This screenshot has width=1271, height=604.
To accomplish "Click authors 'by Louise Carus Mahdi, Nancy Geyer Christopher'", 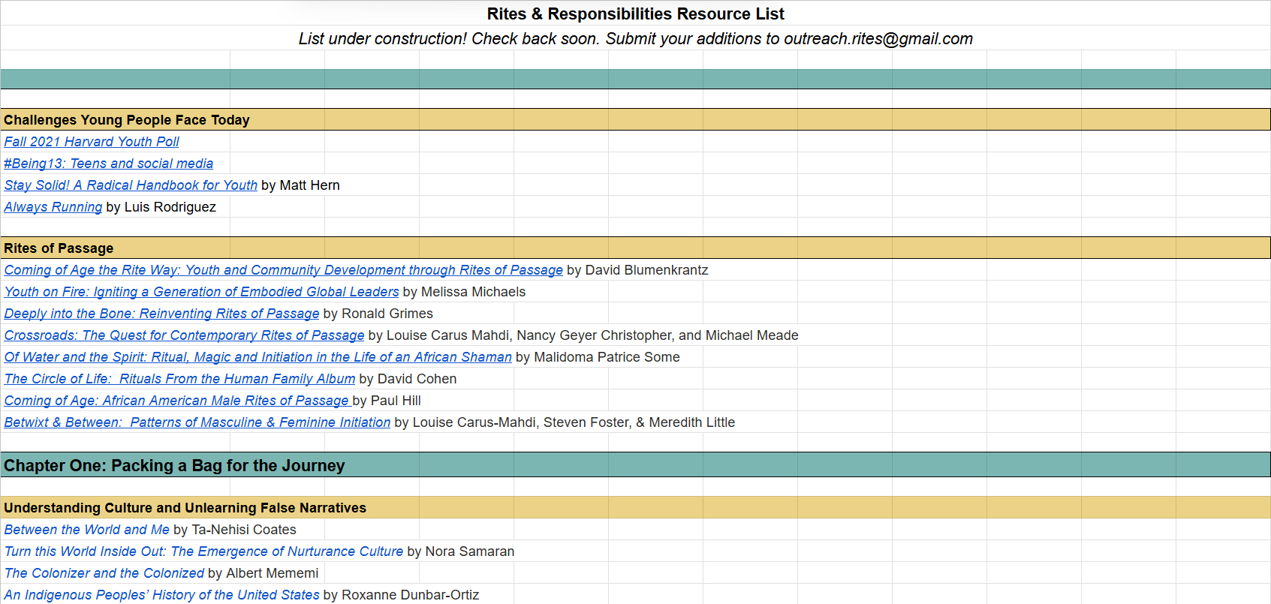I will [x=522, y=335].
